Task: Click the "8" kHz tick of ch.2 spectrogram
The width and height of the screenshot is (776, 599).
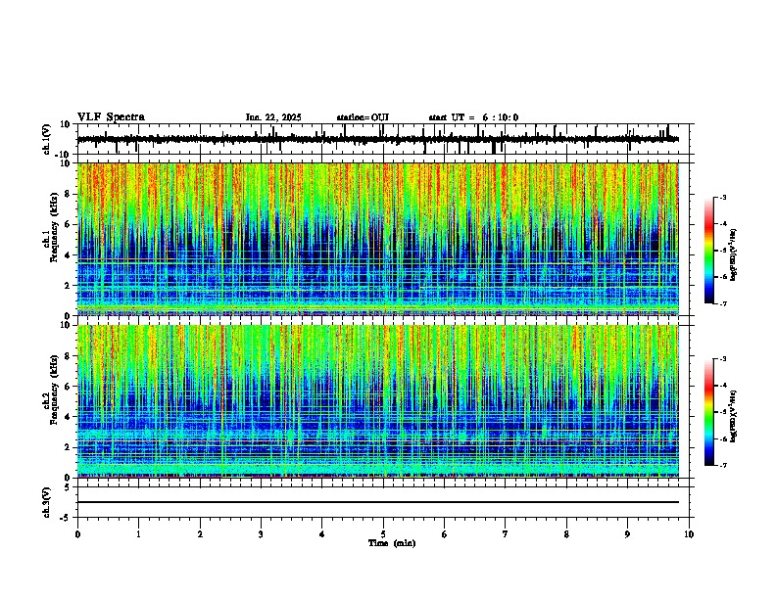Action: tap(69, 356)
